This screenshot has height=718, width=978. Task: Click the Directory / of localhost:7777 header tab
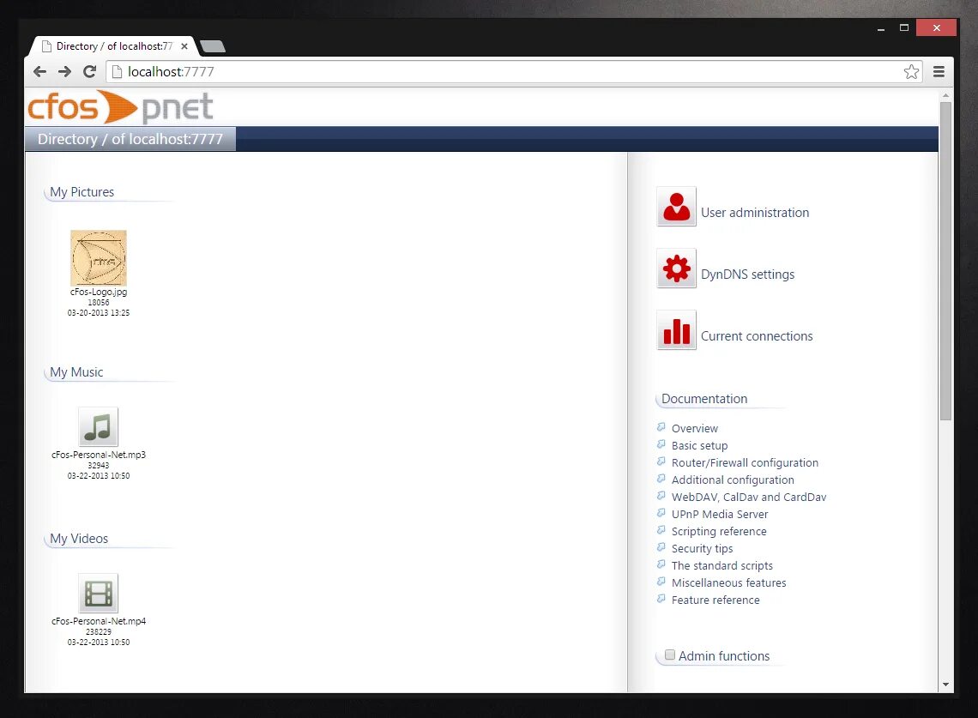(130, 139)
